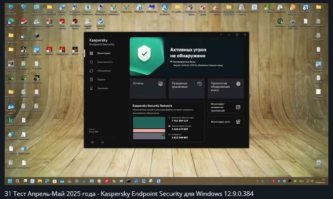Select the PDF Editor desktop shortcut
333x199 pixels.
pyautogui.click(x=24, y=23)
